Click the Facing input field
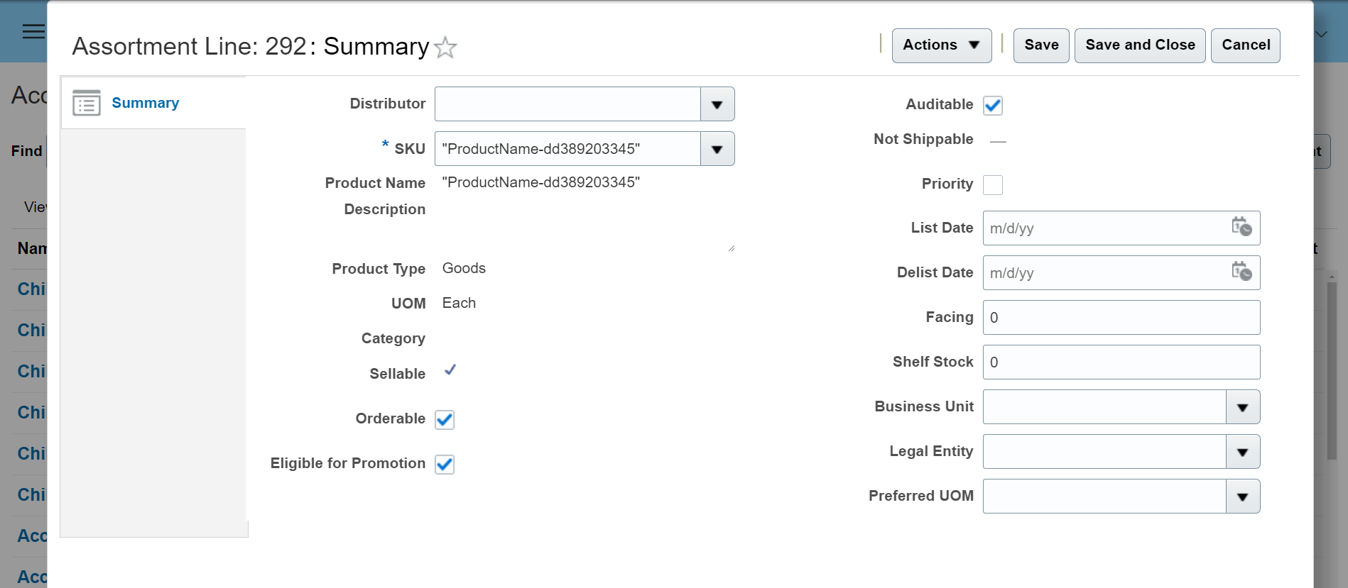This screenshot has width=1348, height=588. (1121, 318)
